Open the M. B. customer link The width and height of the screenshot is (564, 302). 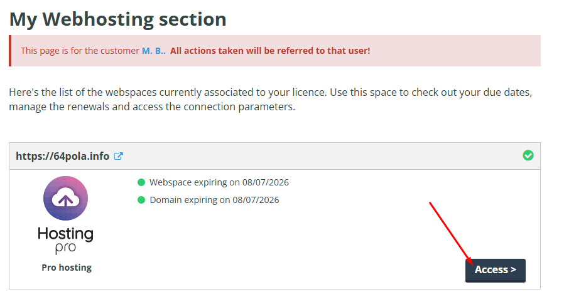click(154, 51)
